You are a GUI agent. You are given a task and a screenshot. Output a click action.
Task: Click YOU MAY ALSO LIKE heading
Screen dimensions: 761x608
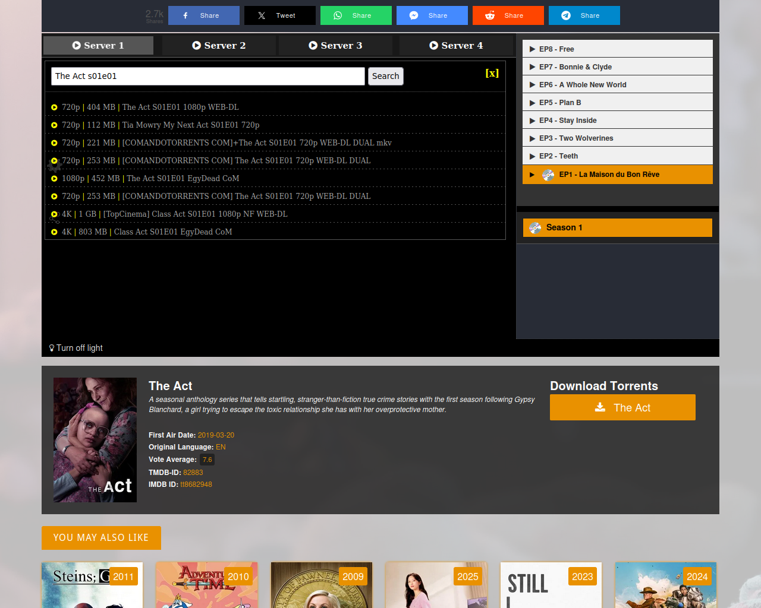[x=101, y=538]
